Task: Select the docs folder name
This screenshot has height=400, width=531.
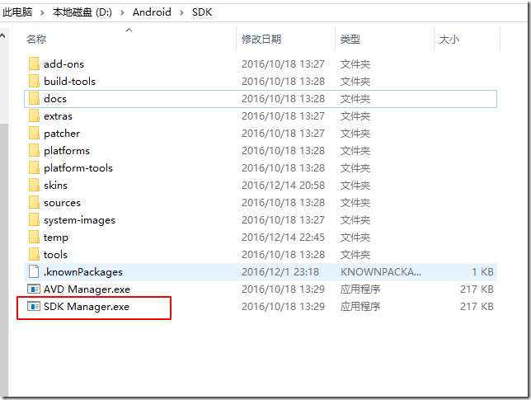Action: click(x=55, y=99)
